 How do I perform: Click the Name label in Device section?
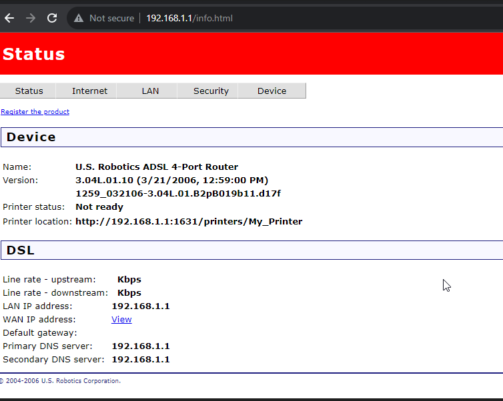tap(17, 167)
